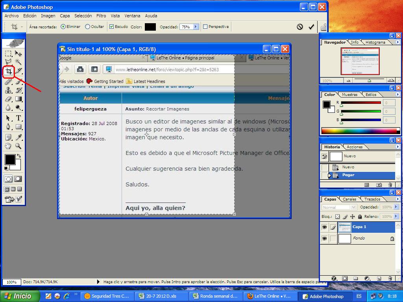Image resolution: width=403 pixels, height=302 pixels.
Task: Open the shield Opacidad slider arrow
Action: click(196, 27)
